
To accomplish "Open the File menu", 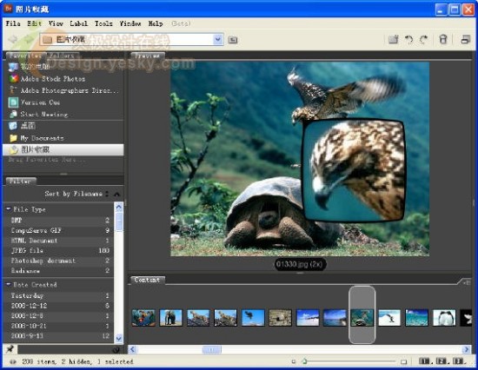I will pyautogui.click(x=13, y=23).
